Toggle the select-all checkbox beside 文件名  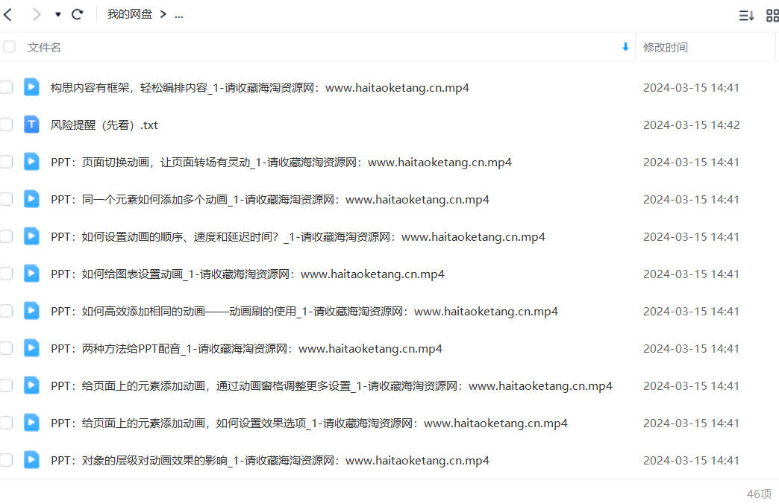(9, 47)
